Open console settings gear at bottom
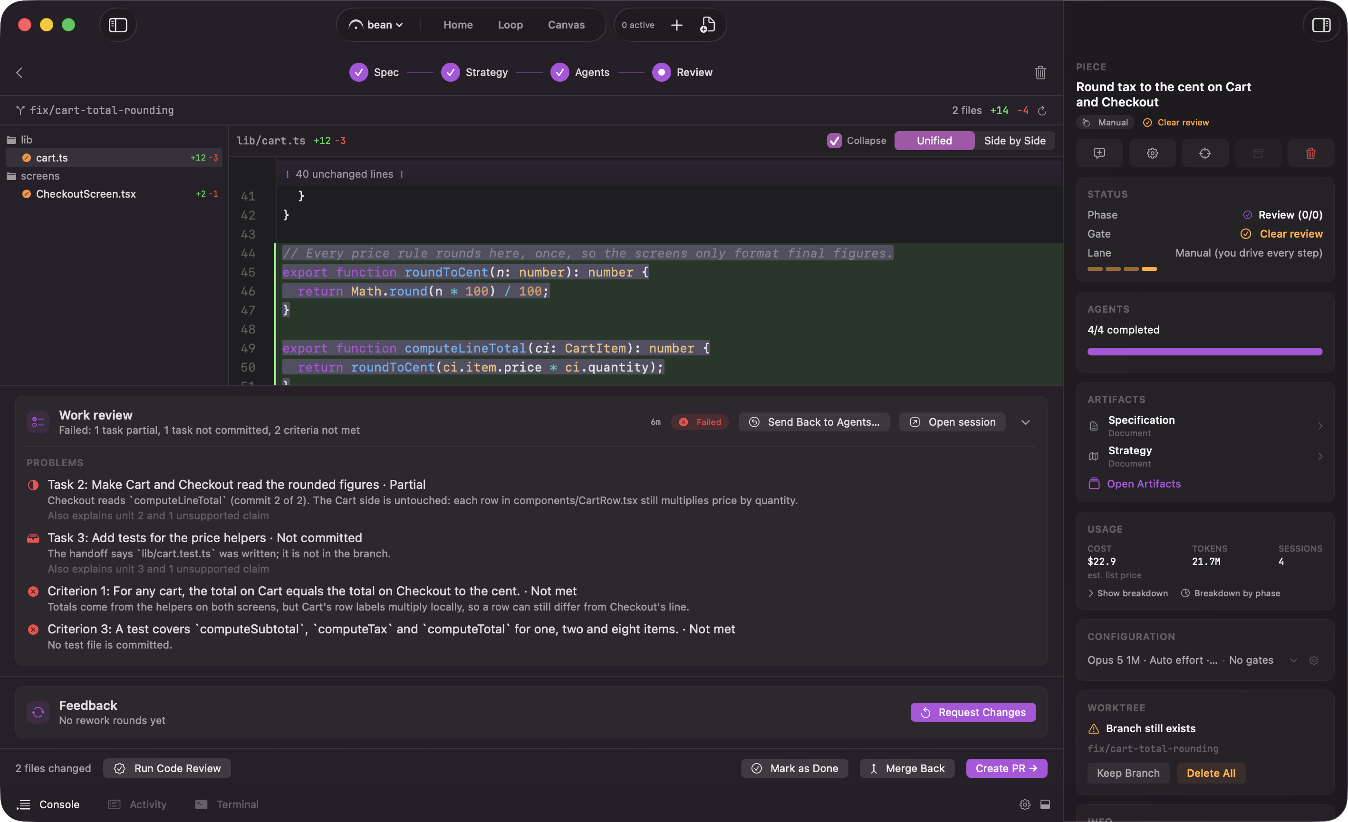This screenshot has width=1348, height=822. (x=1025, y=804)
